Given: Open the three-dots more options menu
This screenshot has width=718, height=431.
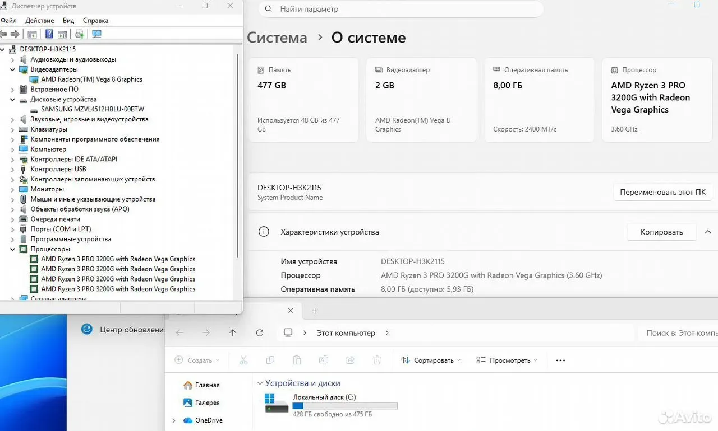Looking at the screenshot, I should pos(560,360).
